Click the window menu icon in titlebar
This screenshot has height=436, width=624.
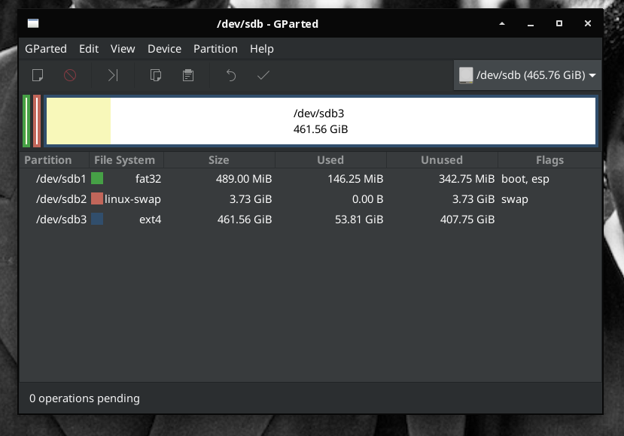[x=33, y=24]
